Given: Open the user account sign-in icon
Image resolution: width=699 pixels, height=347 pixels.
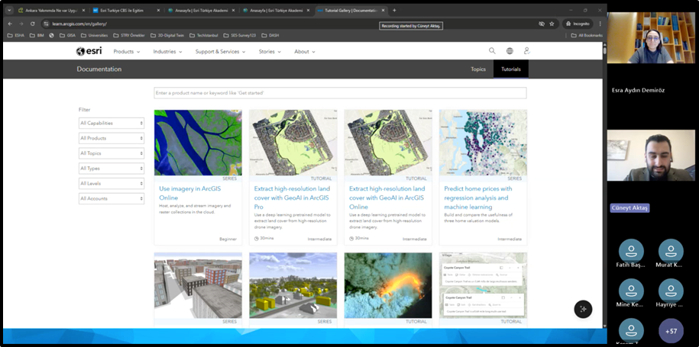Looking at the screenshot, I should pos(526,51).
